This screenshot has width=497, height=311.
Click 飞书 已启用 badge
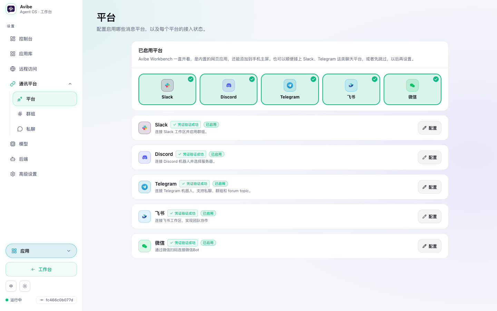(x=208, y=214)
